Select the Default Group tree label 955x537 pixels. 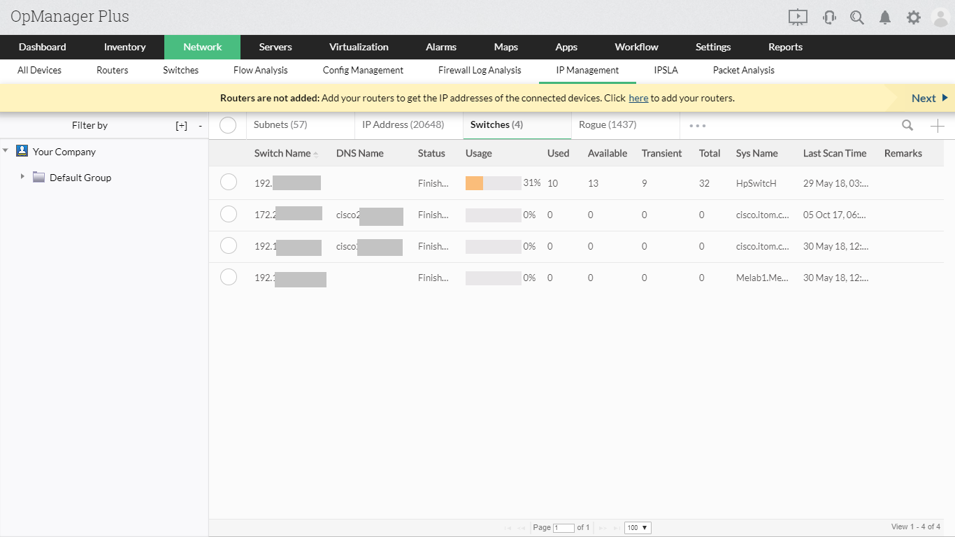click(x=80, y=178)
